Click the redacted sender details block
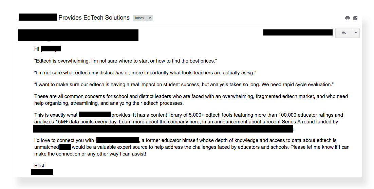The width and height of the screenshot is (374, 189). [78, 35]
